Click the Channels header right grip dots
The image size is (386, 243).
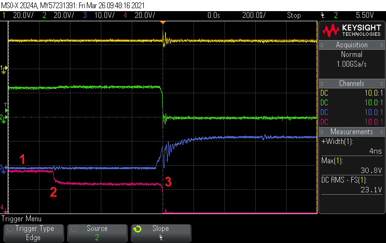[x=382, y=84]
